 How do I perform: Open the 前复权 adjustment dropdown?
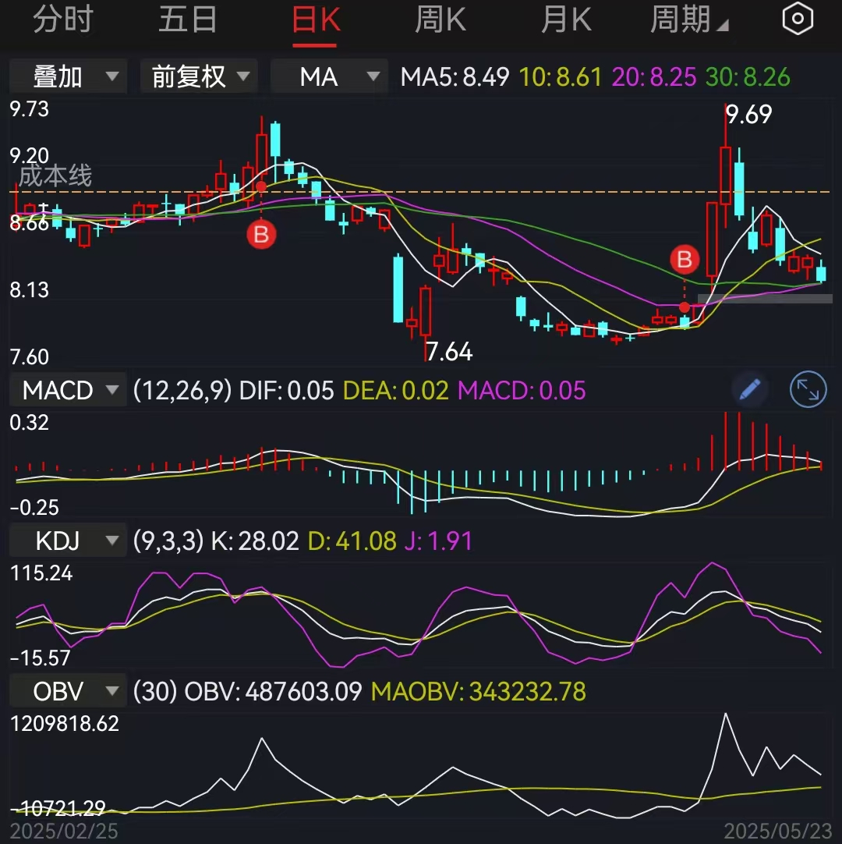[199, 76]
